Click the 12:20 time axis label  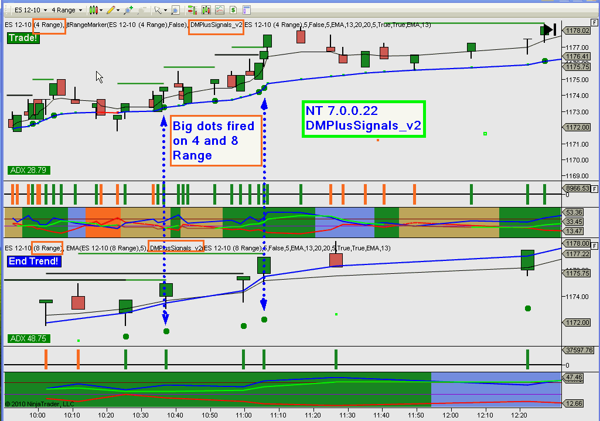tap(519, 415)
